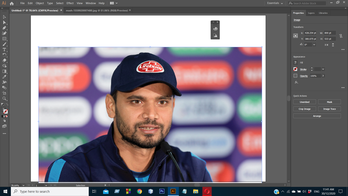Select the Symbol Sprayer tool
This screenshot has width=348, height=196.
4,82
